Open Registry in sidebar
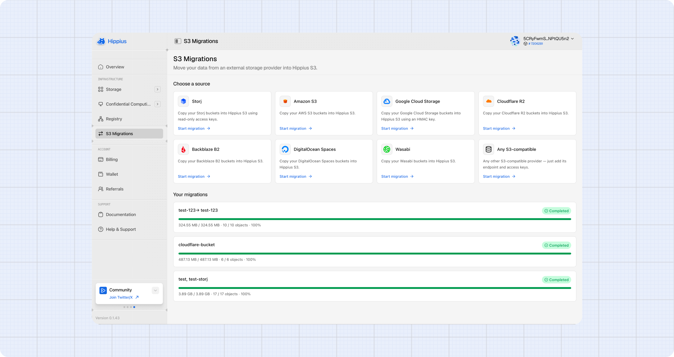Viewport: 674px width, 357px height. click(129, 119)
